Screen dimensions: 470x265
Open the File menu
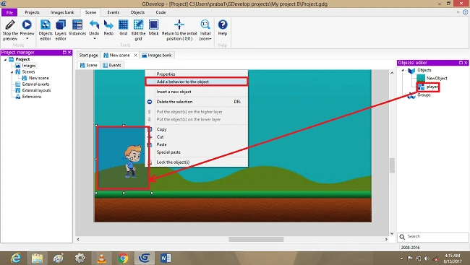click(9, 12)
